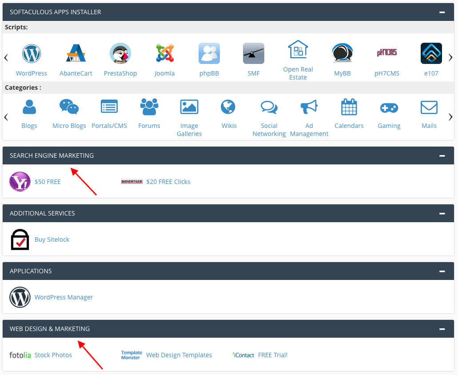Viewport: 458px width, 375px height.
Task: Choose the phpBB forum icon
Action: tap(209, 54)
